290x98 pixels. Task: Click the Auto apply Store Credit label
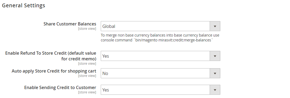click(54, 71)
